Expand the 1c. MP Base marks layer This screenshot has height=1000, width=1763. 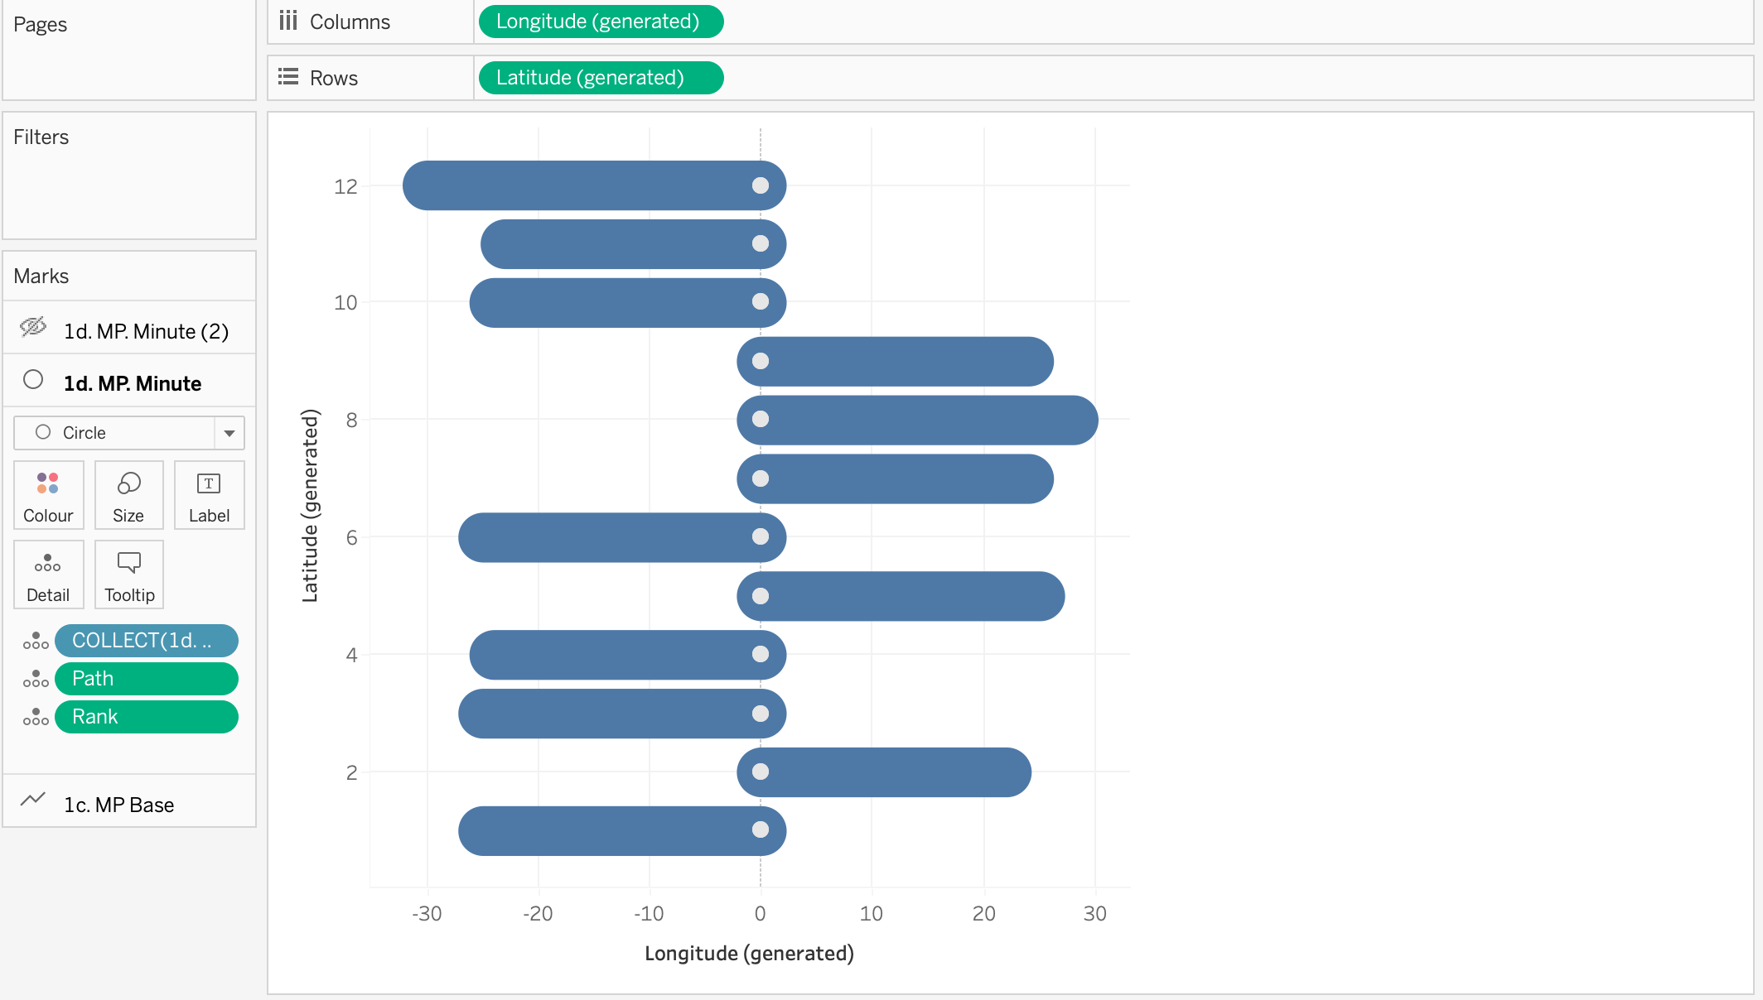tap(118, 805)
